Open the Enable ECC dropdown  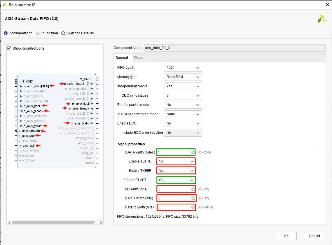click(183, 123)
